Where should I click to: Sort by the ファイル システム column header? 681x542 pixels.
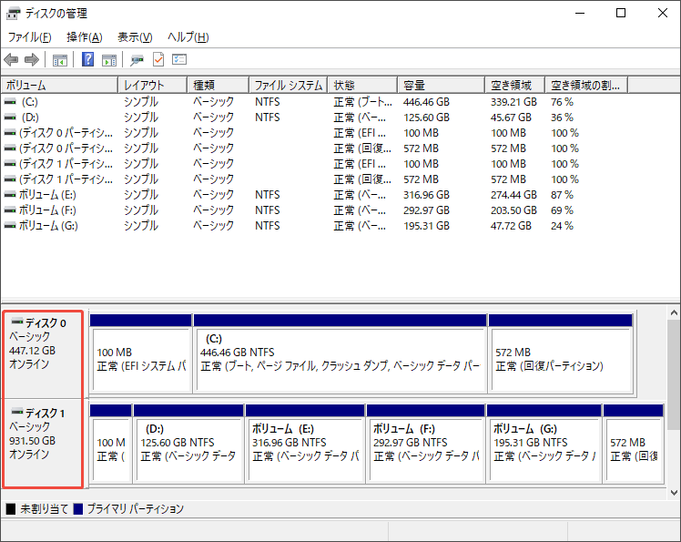coord(289,86)
